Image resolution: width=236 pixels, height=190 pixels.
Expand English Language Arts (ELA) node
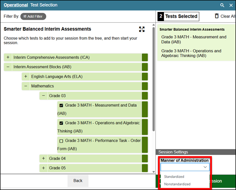(26, 77)
